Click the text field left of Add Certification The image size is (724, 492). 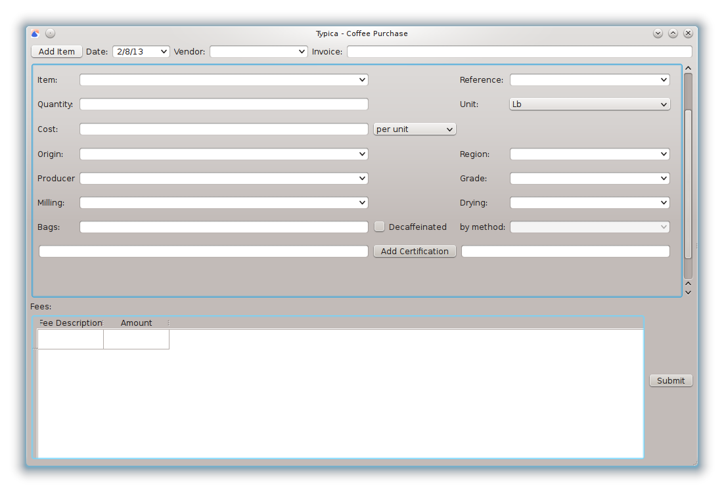(x=204, y=251)
